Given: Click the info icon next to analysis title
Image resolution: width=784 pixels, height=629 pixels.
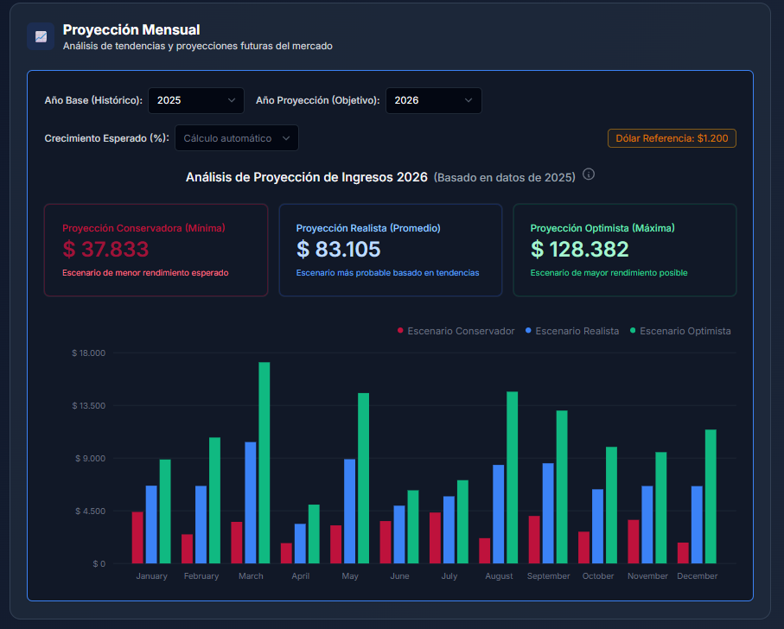Looking at the screenshot, I should point(589,175).
